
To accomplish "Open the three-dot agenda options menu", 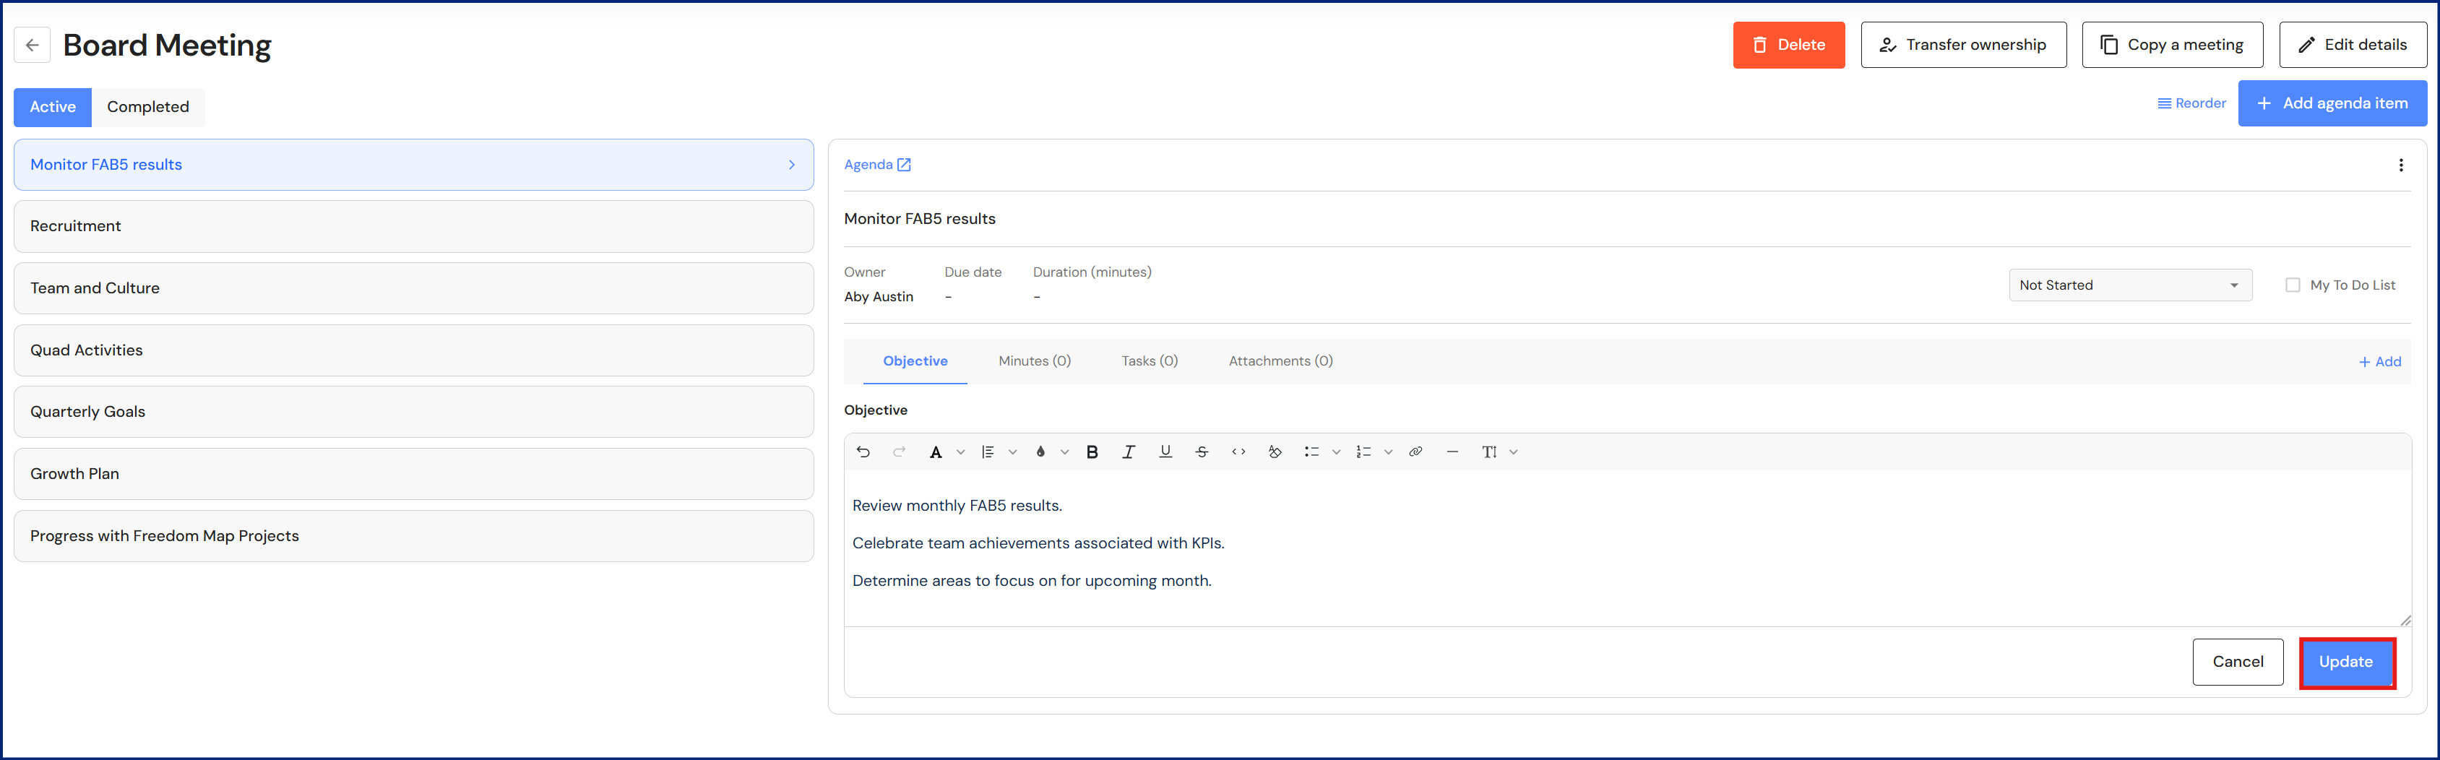I will 2400,165.
